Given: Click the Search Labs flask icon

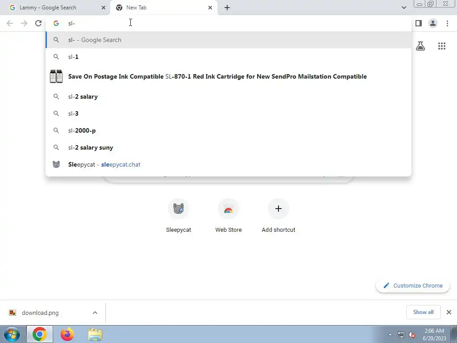Looking at the screenshot, I should (x=420, y=46).
